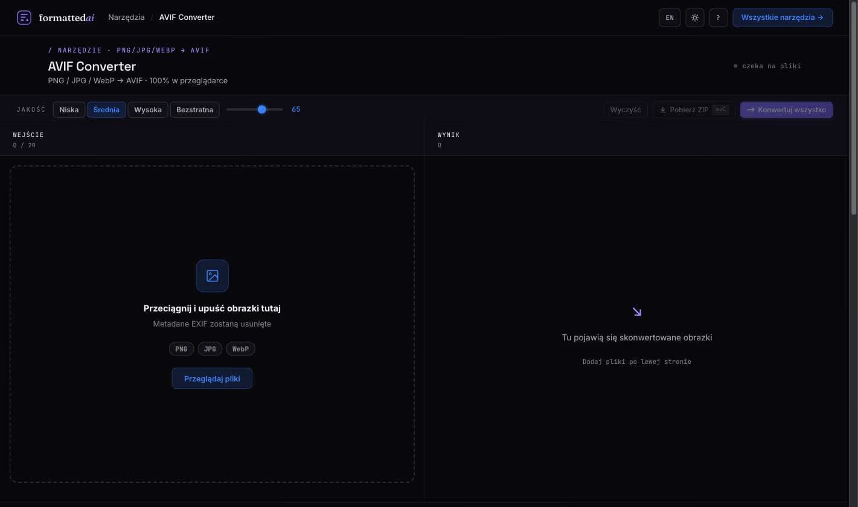The image size is (858, 507).
Task: Click the download icon in Pobierz ZIP
Action: pyautogui.click(x=662, y=110)
